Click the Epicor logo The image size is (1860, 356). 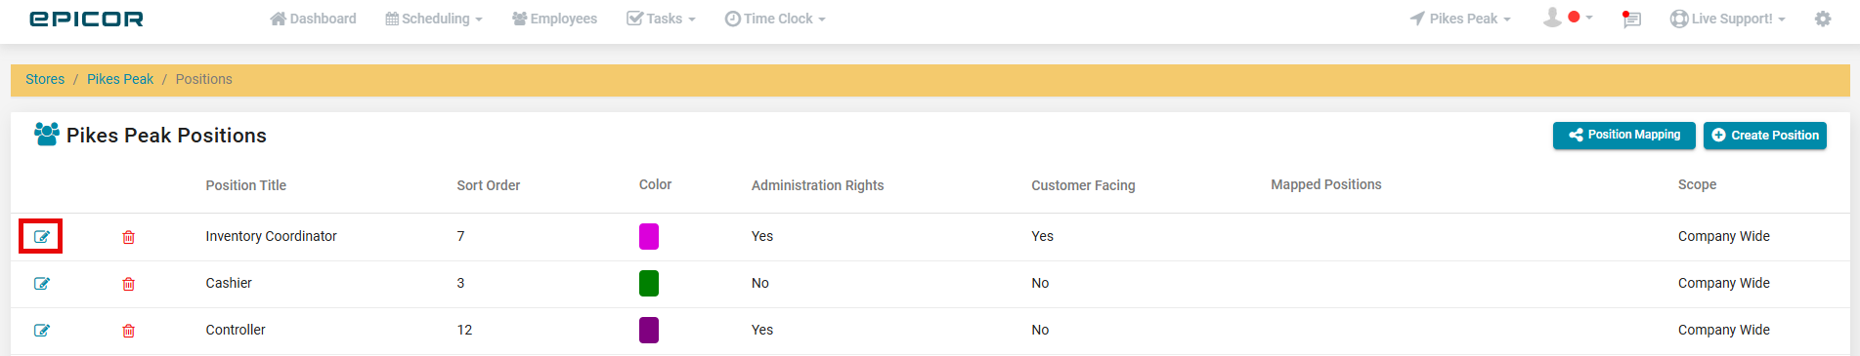pos(86,19)
